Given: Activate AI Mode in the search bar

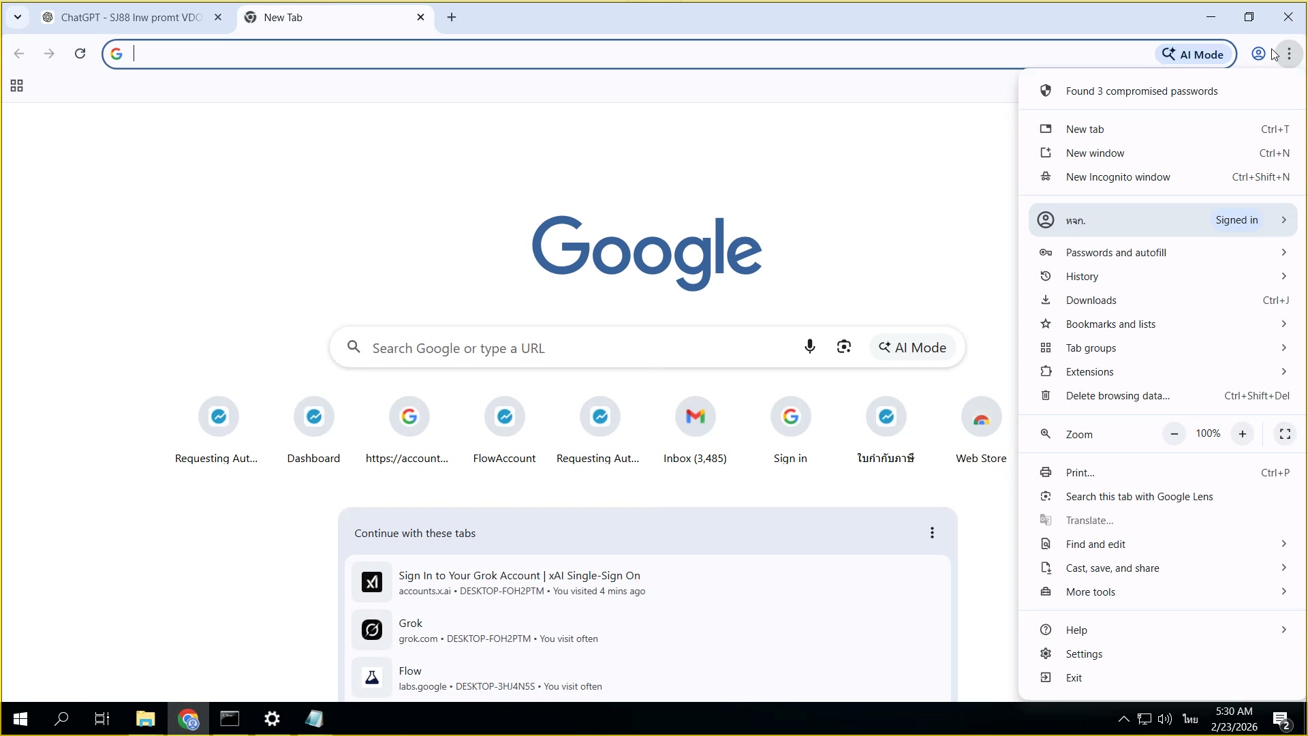Looking at the screenshot, I should pos(912,347).
